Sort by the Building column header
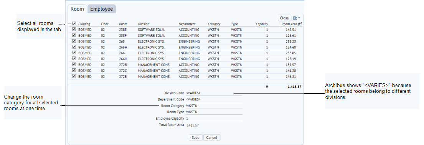This screenshot has width=424, height=145. point(84,24)
